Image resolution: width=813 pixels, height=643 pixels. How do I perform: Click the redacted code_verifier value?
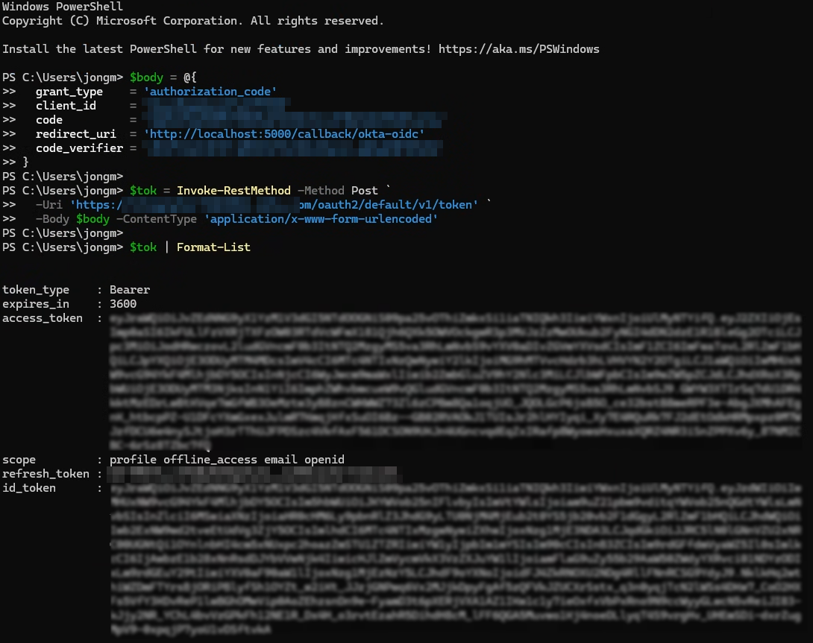tap(293, 148)
